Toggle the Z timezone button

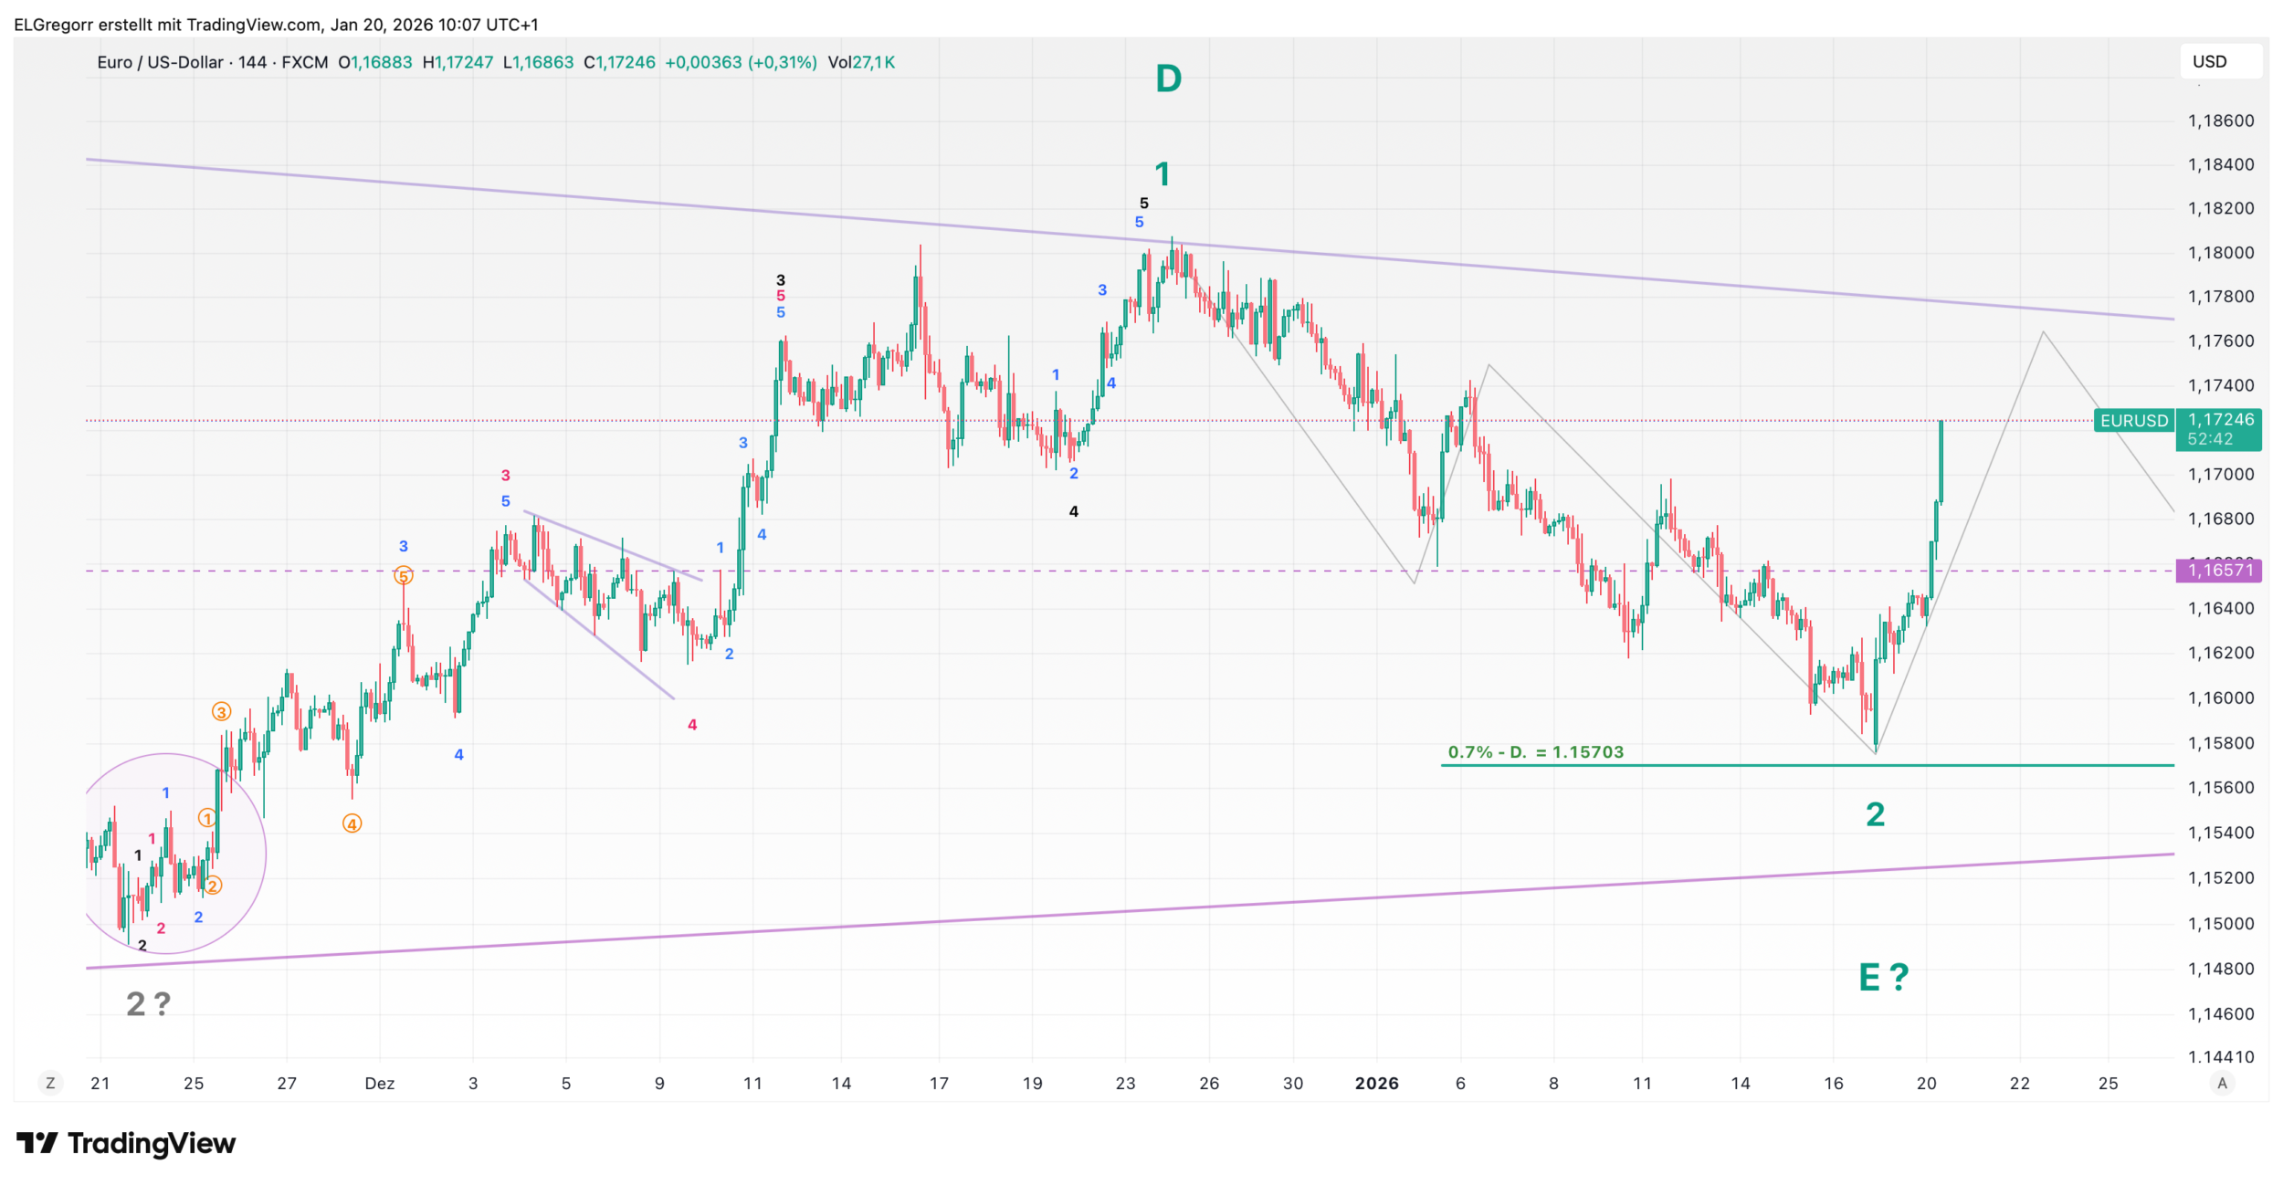(x=50, y=1084)
